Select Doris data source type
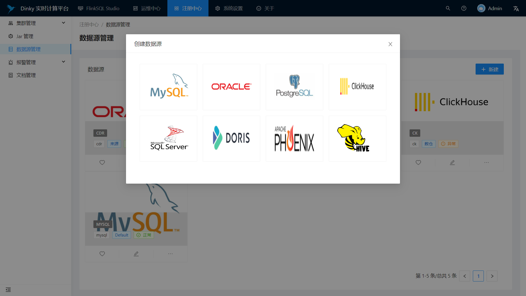 point(231,138)
